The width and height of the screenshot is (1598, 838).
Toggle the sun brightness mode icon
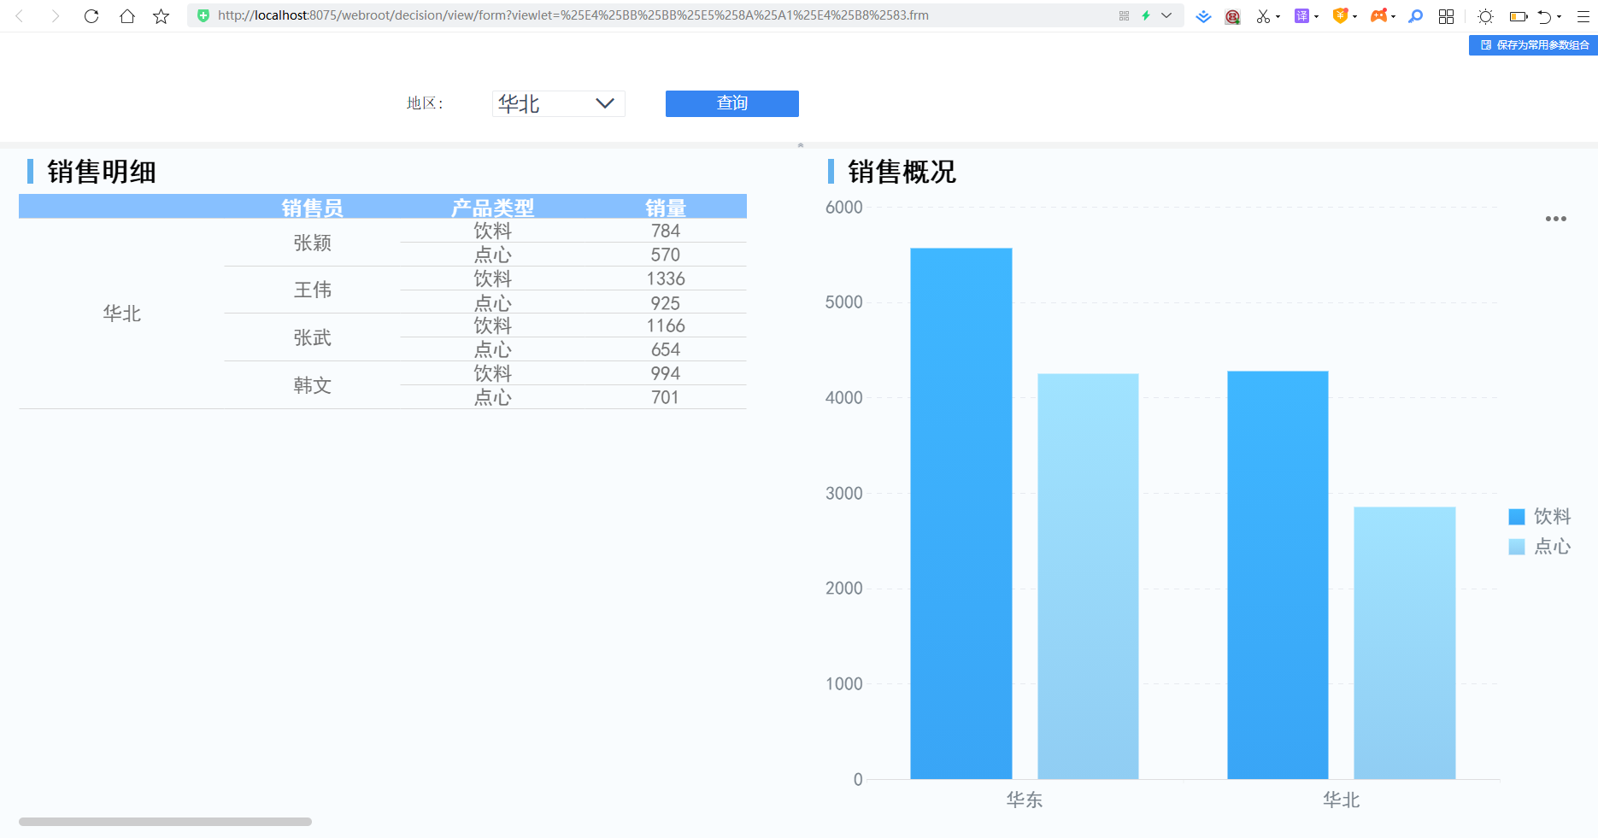point(1485,16)
